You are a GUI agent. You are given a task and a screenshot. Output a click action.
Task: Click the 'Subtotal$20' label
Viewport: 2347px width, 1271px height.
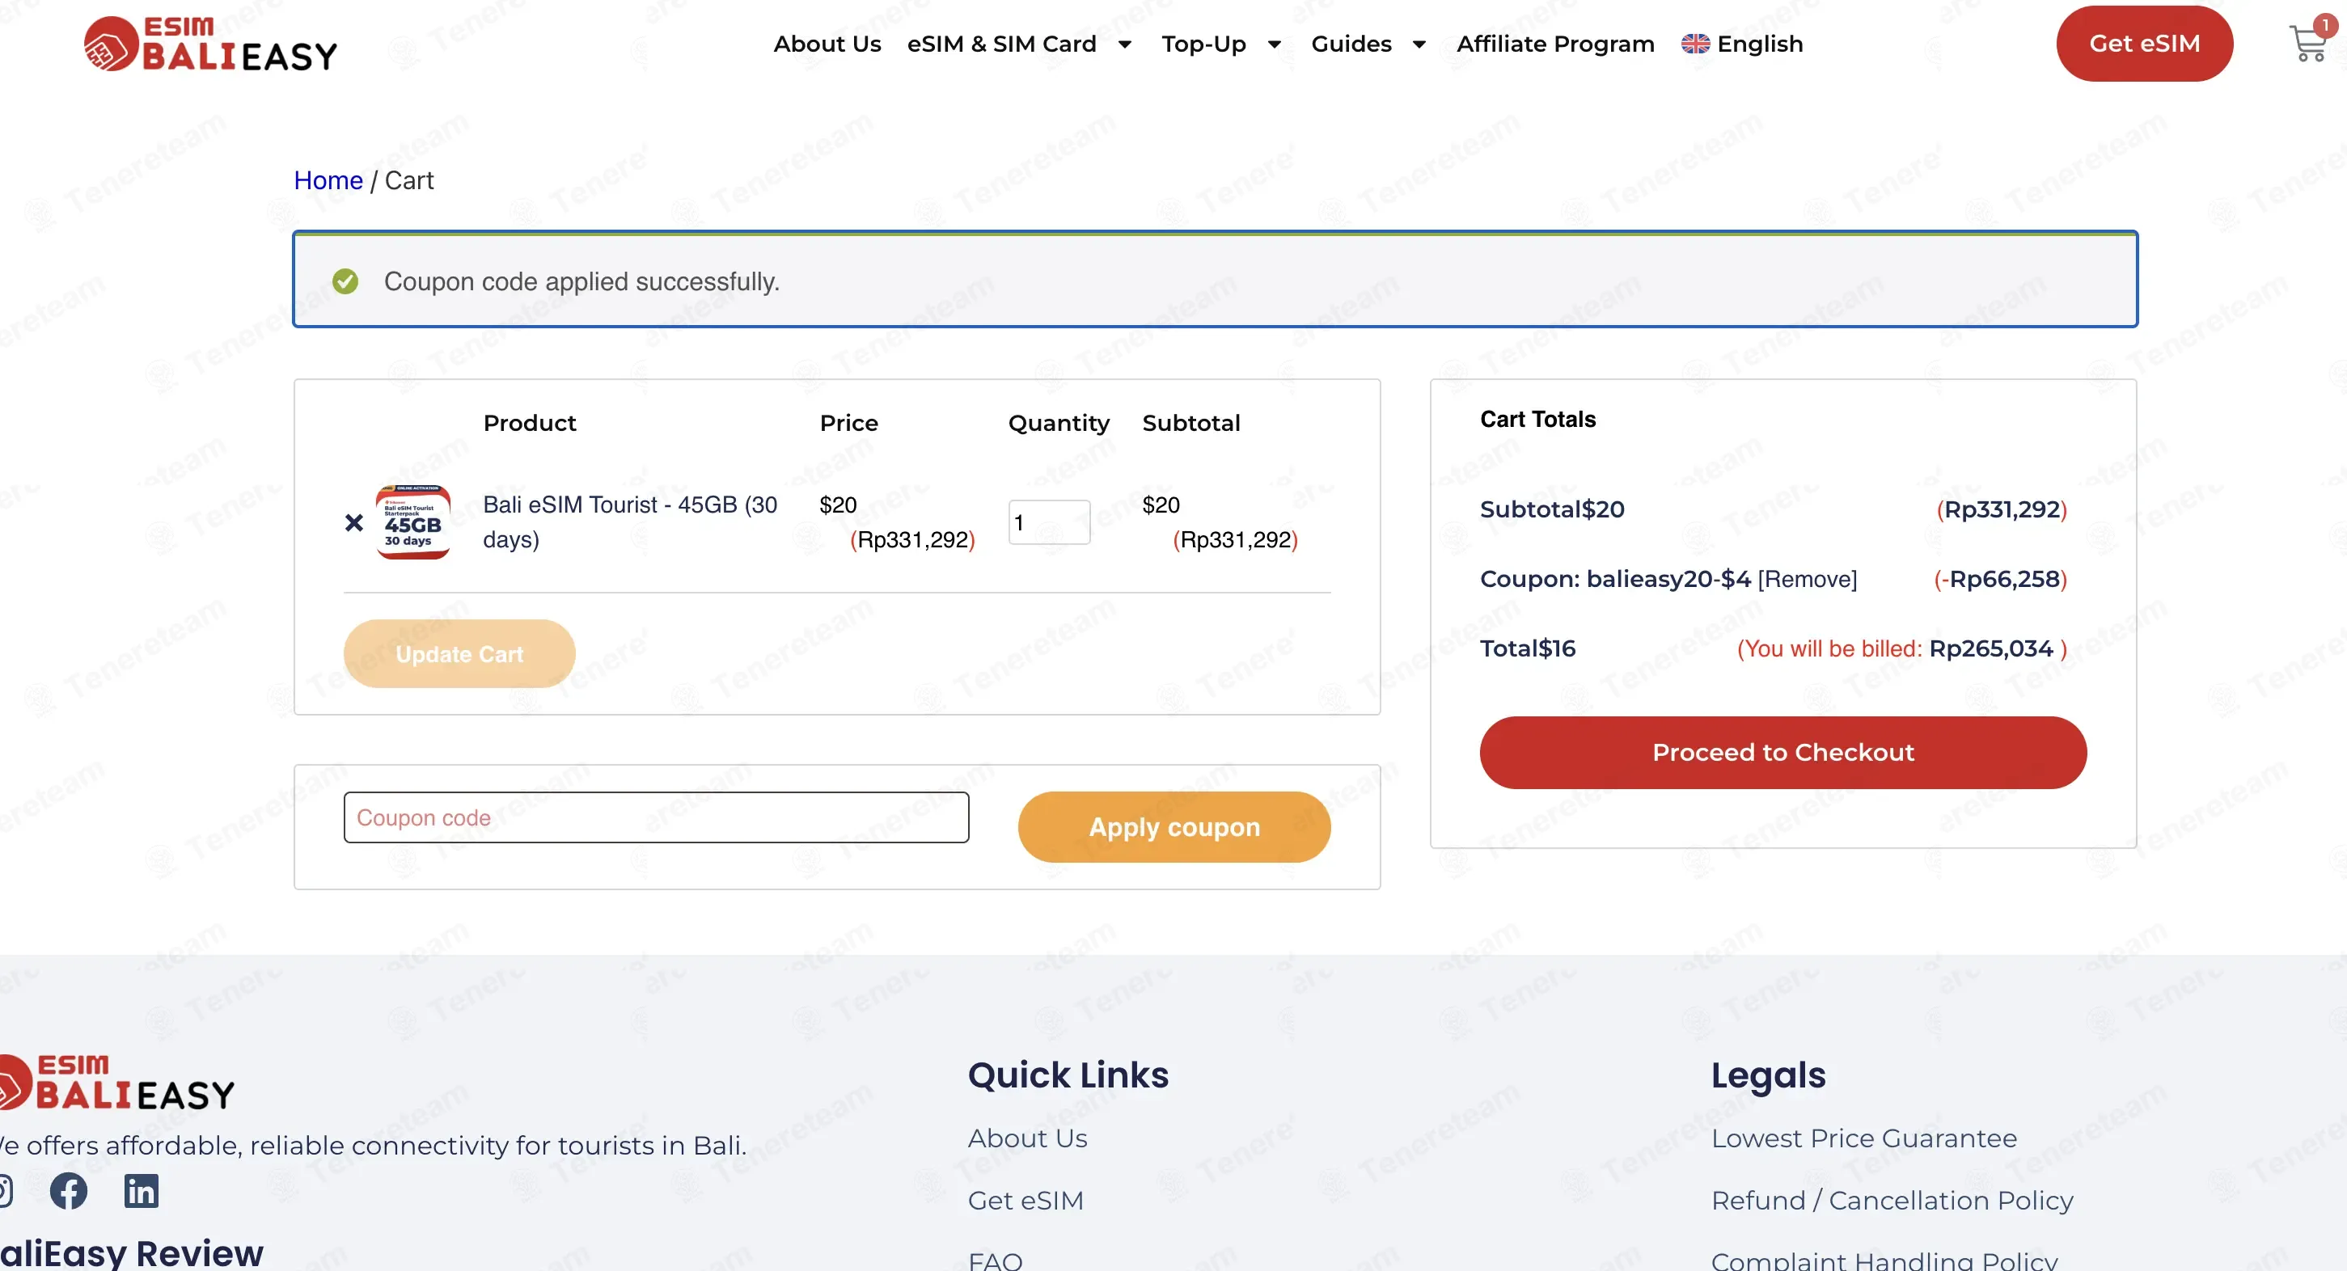[1552, 509]
